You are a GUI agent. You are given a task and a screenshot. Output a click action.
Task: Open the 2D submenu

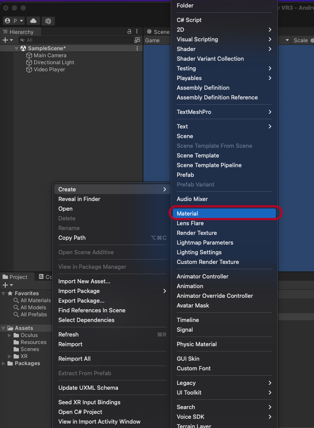pyautogui.click(x=224, y=30)
